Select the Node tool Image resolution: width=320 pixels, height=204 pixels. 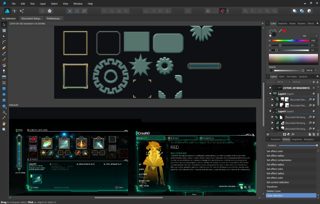pos(4,36)
